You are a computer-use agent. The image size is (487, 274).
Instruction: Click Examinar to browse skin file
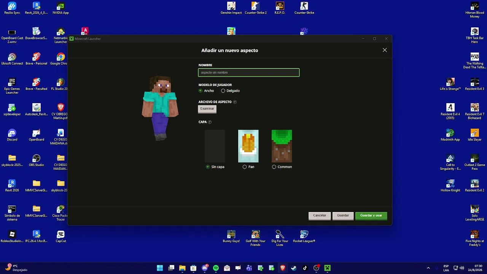[207, 109]
